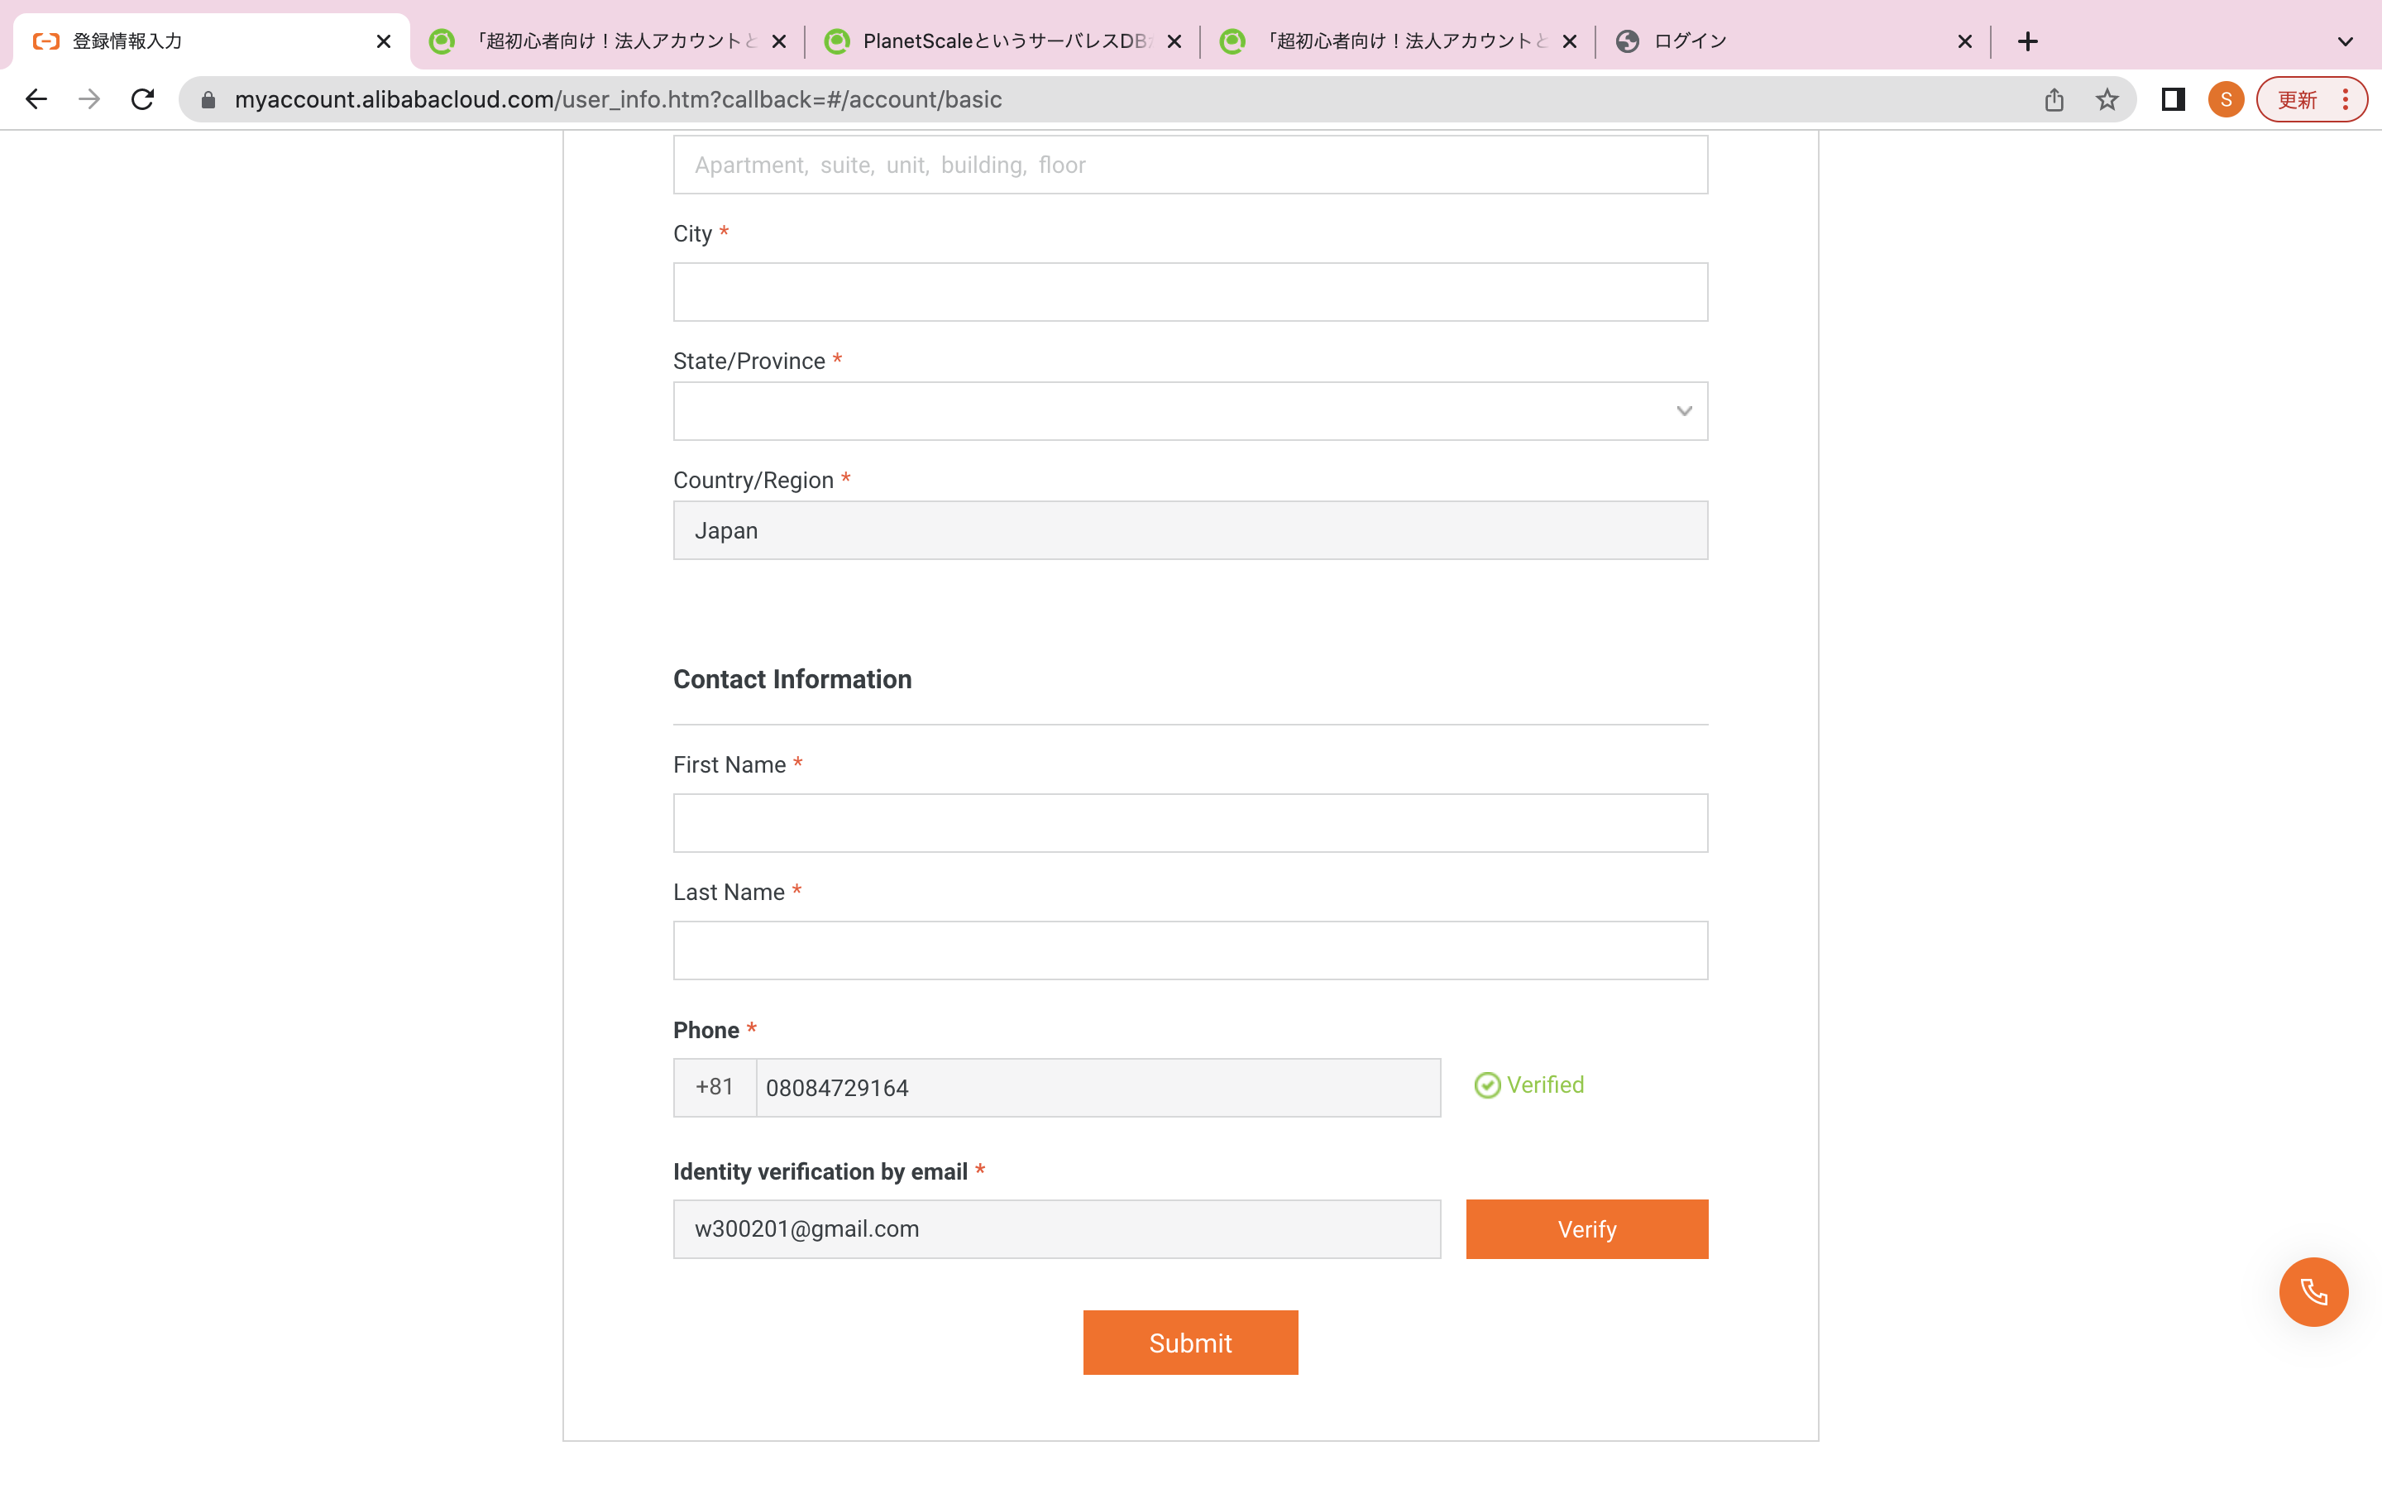Click the First Name input field
2382x1489 pixels.
point(1190,822)
